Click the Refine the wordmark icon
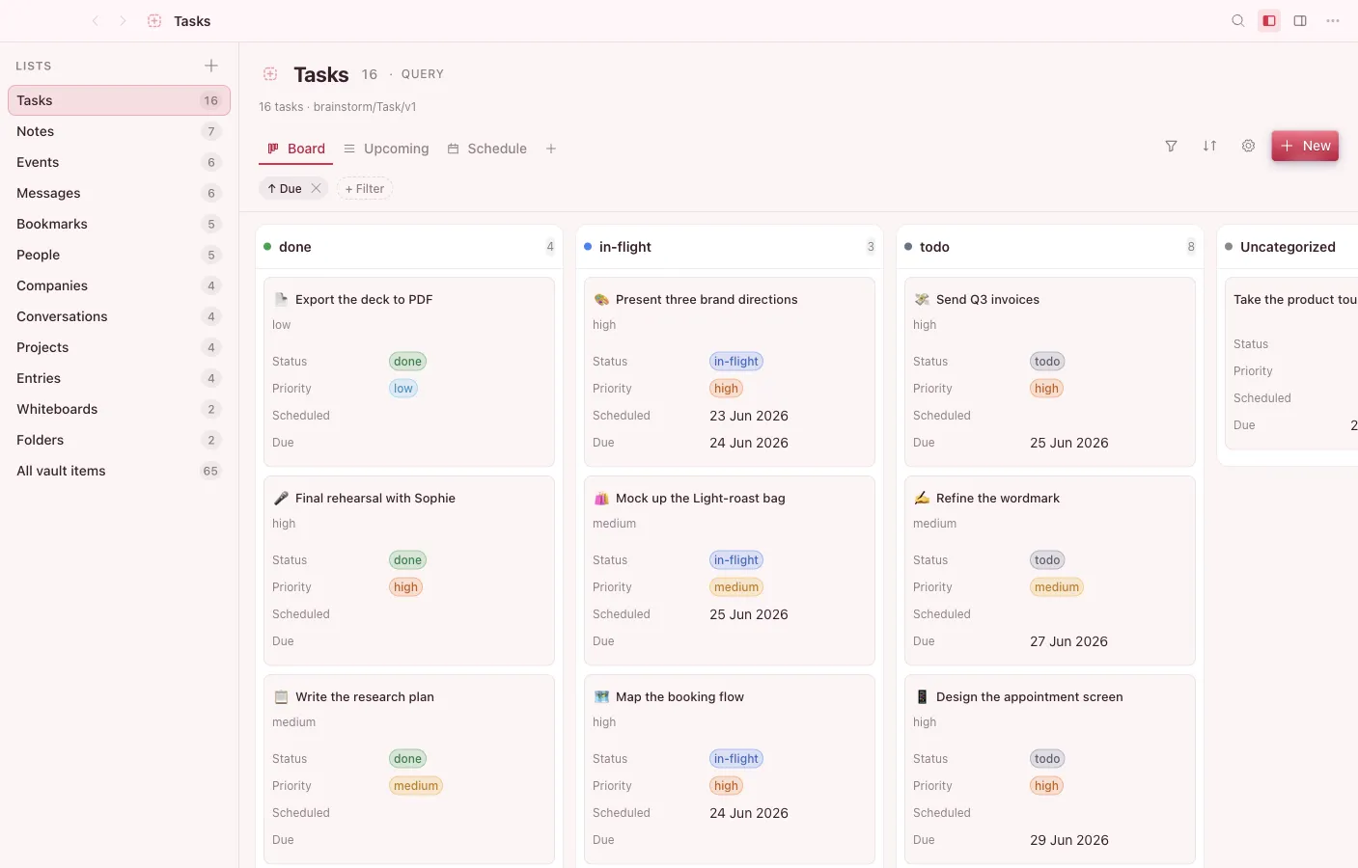 pyautogui.click(x=922, y=498)
